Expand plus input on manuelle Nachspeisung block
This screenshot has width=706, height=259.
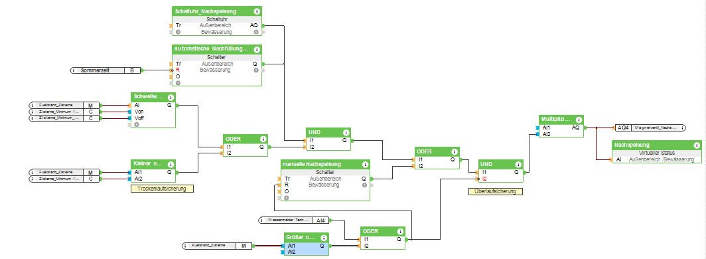287,197
